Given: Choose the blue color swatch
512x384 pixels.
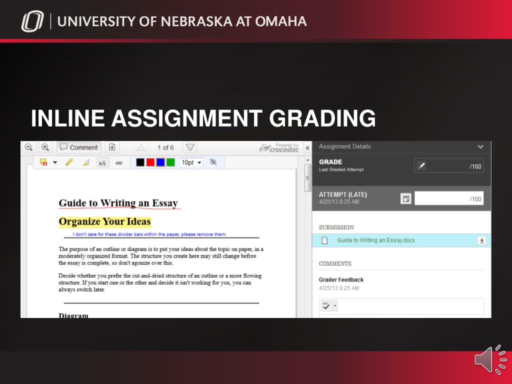Looking at the screenshot, I should (x=160, y=162).
